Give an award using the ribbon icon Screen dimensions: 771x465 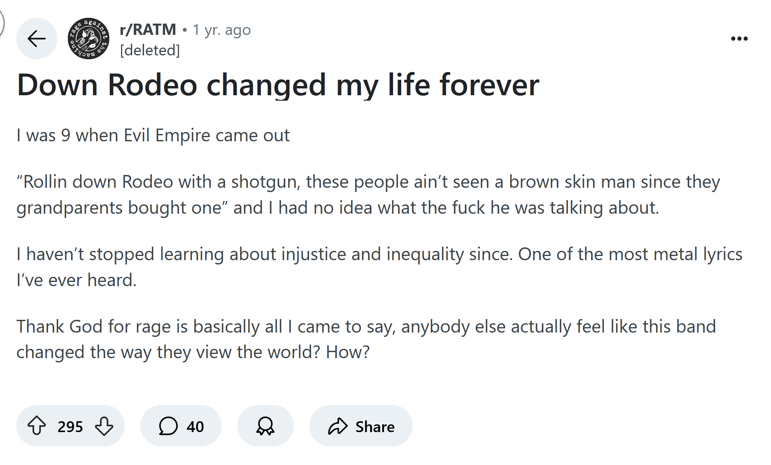[x=266, y=426]
